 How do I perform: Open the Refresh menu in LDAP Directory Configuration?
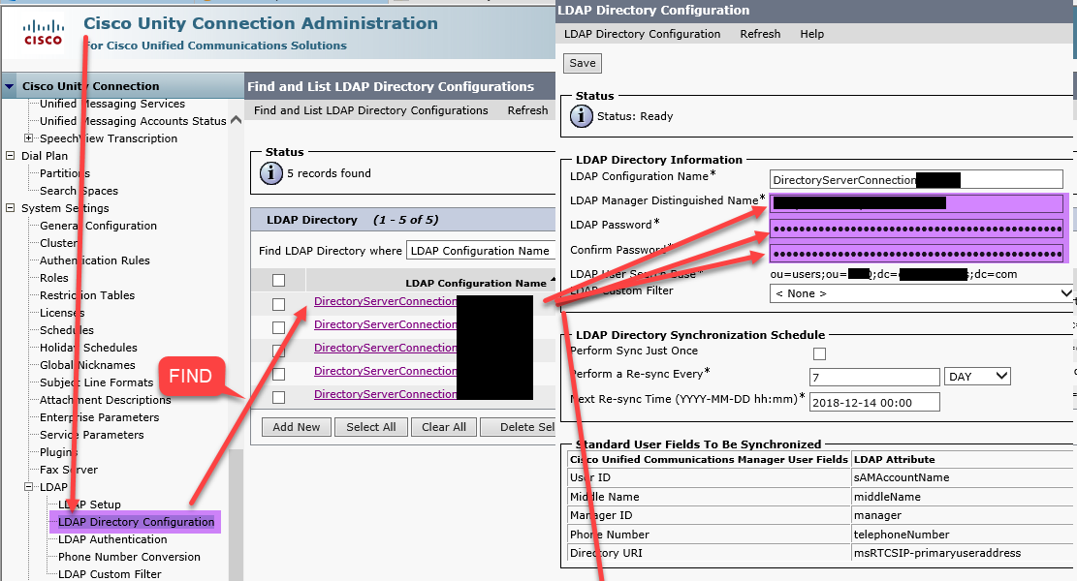pyautogui.click(x=760, y=34)
